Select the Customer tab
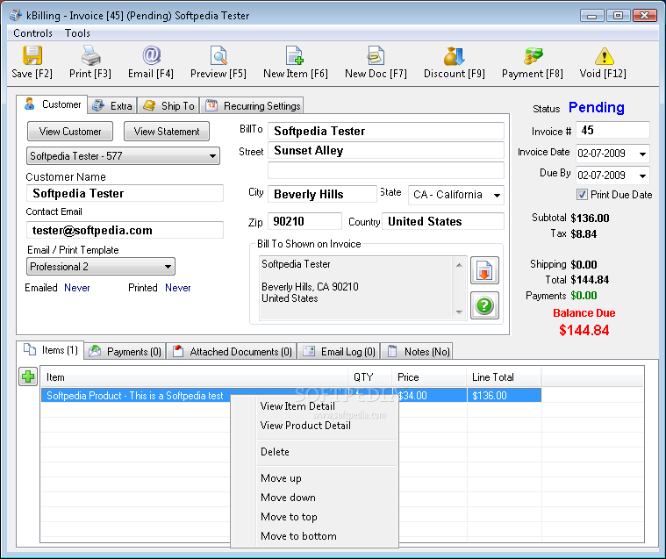The image size is (666, 559). coord(53,104)
